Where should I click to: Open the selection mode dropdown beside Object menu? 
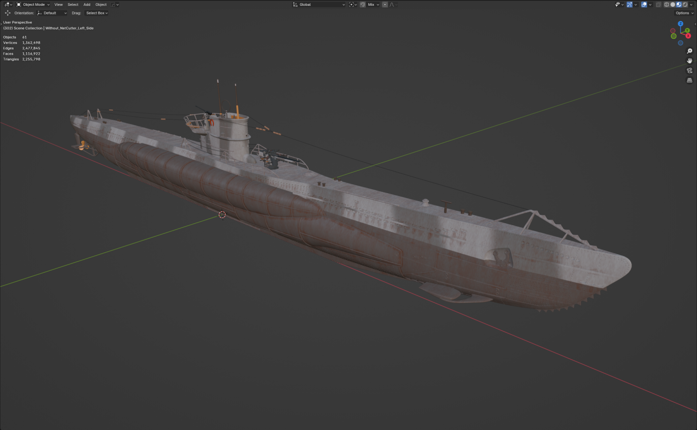[115, 4]
